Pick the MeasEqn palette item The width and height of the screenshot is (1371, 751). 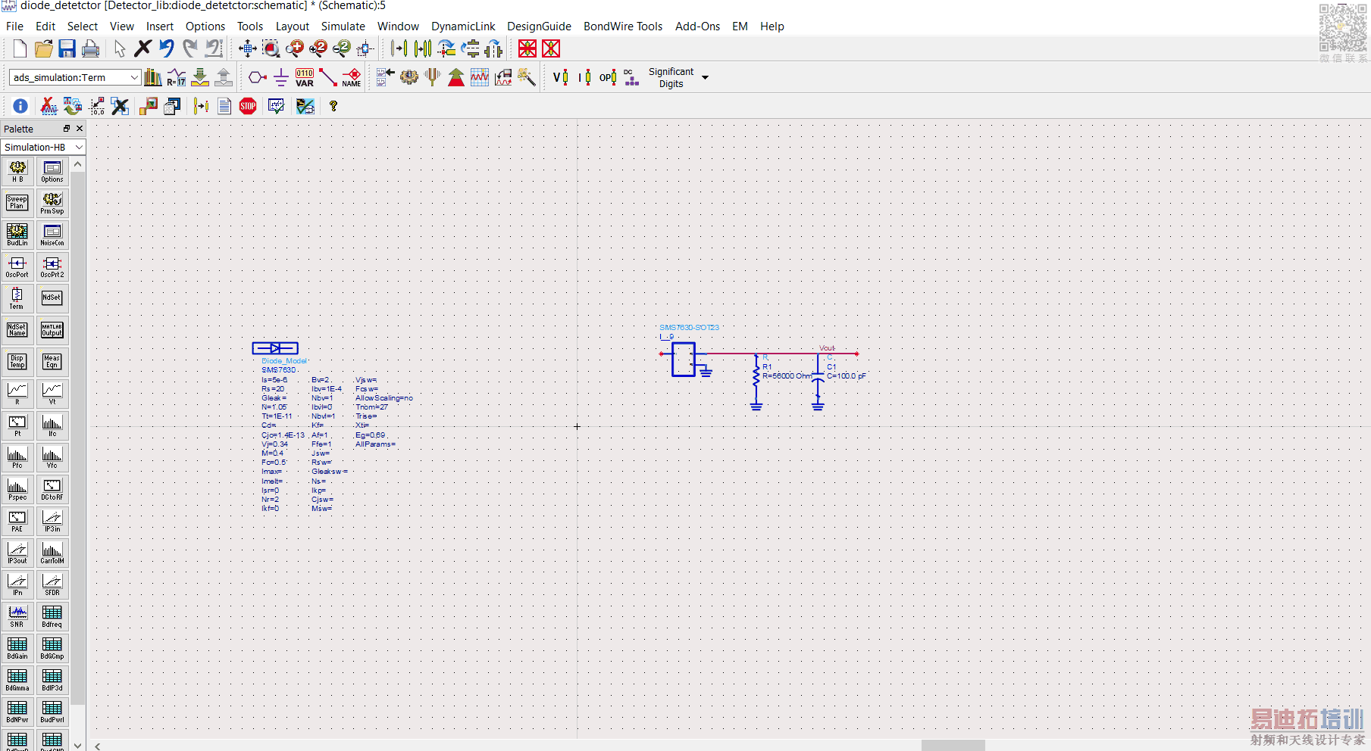click(52, 362)
